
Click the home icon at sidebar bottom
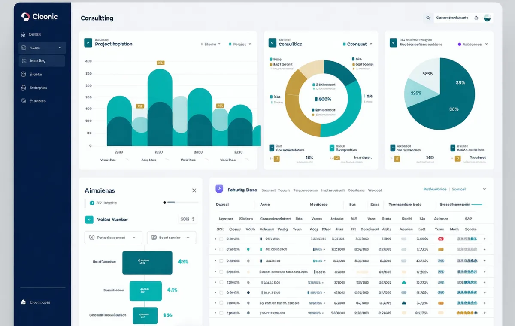click(x=23, y=302)
